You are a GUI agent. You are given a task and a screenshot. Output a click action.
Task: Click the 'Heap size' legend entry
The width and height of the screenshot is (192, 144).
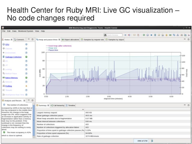pyautogui.click(x=51, y=48)
